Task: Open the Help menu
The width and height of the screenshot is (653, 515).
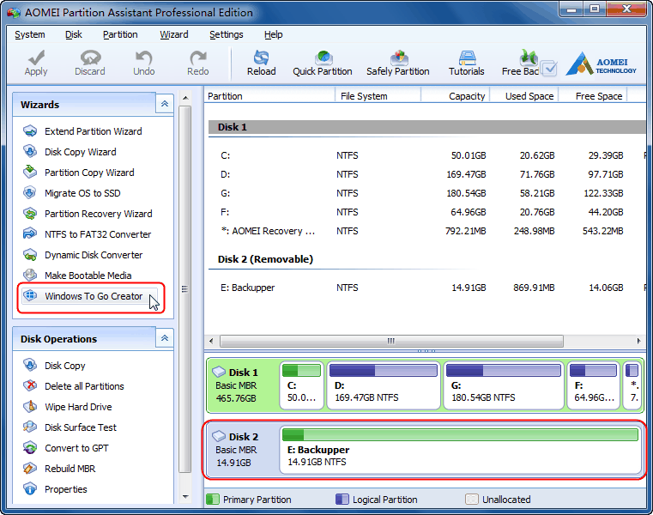Action: 273,34
